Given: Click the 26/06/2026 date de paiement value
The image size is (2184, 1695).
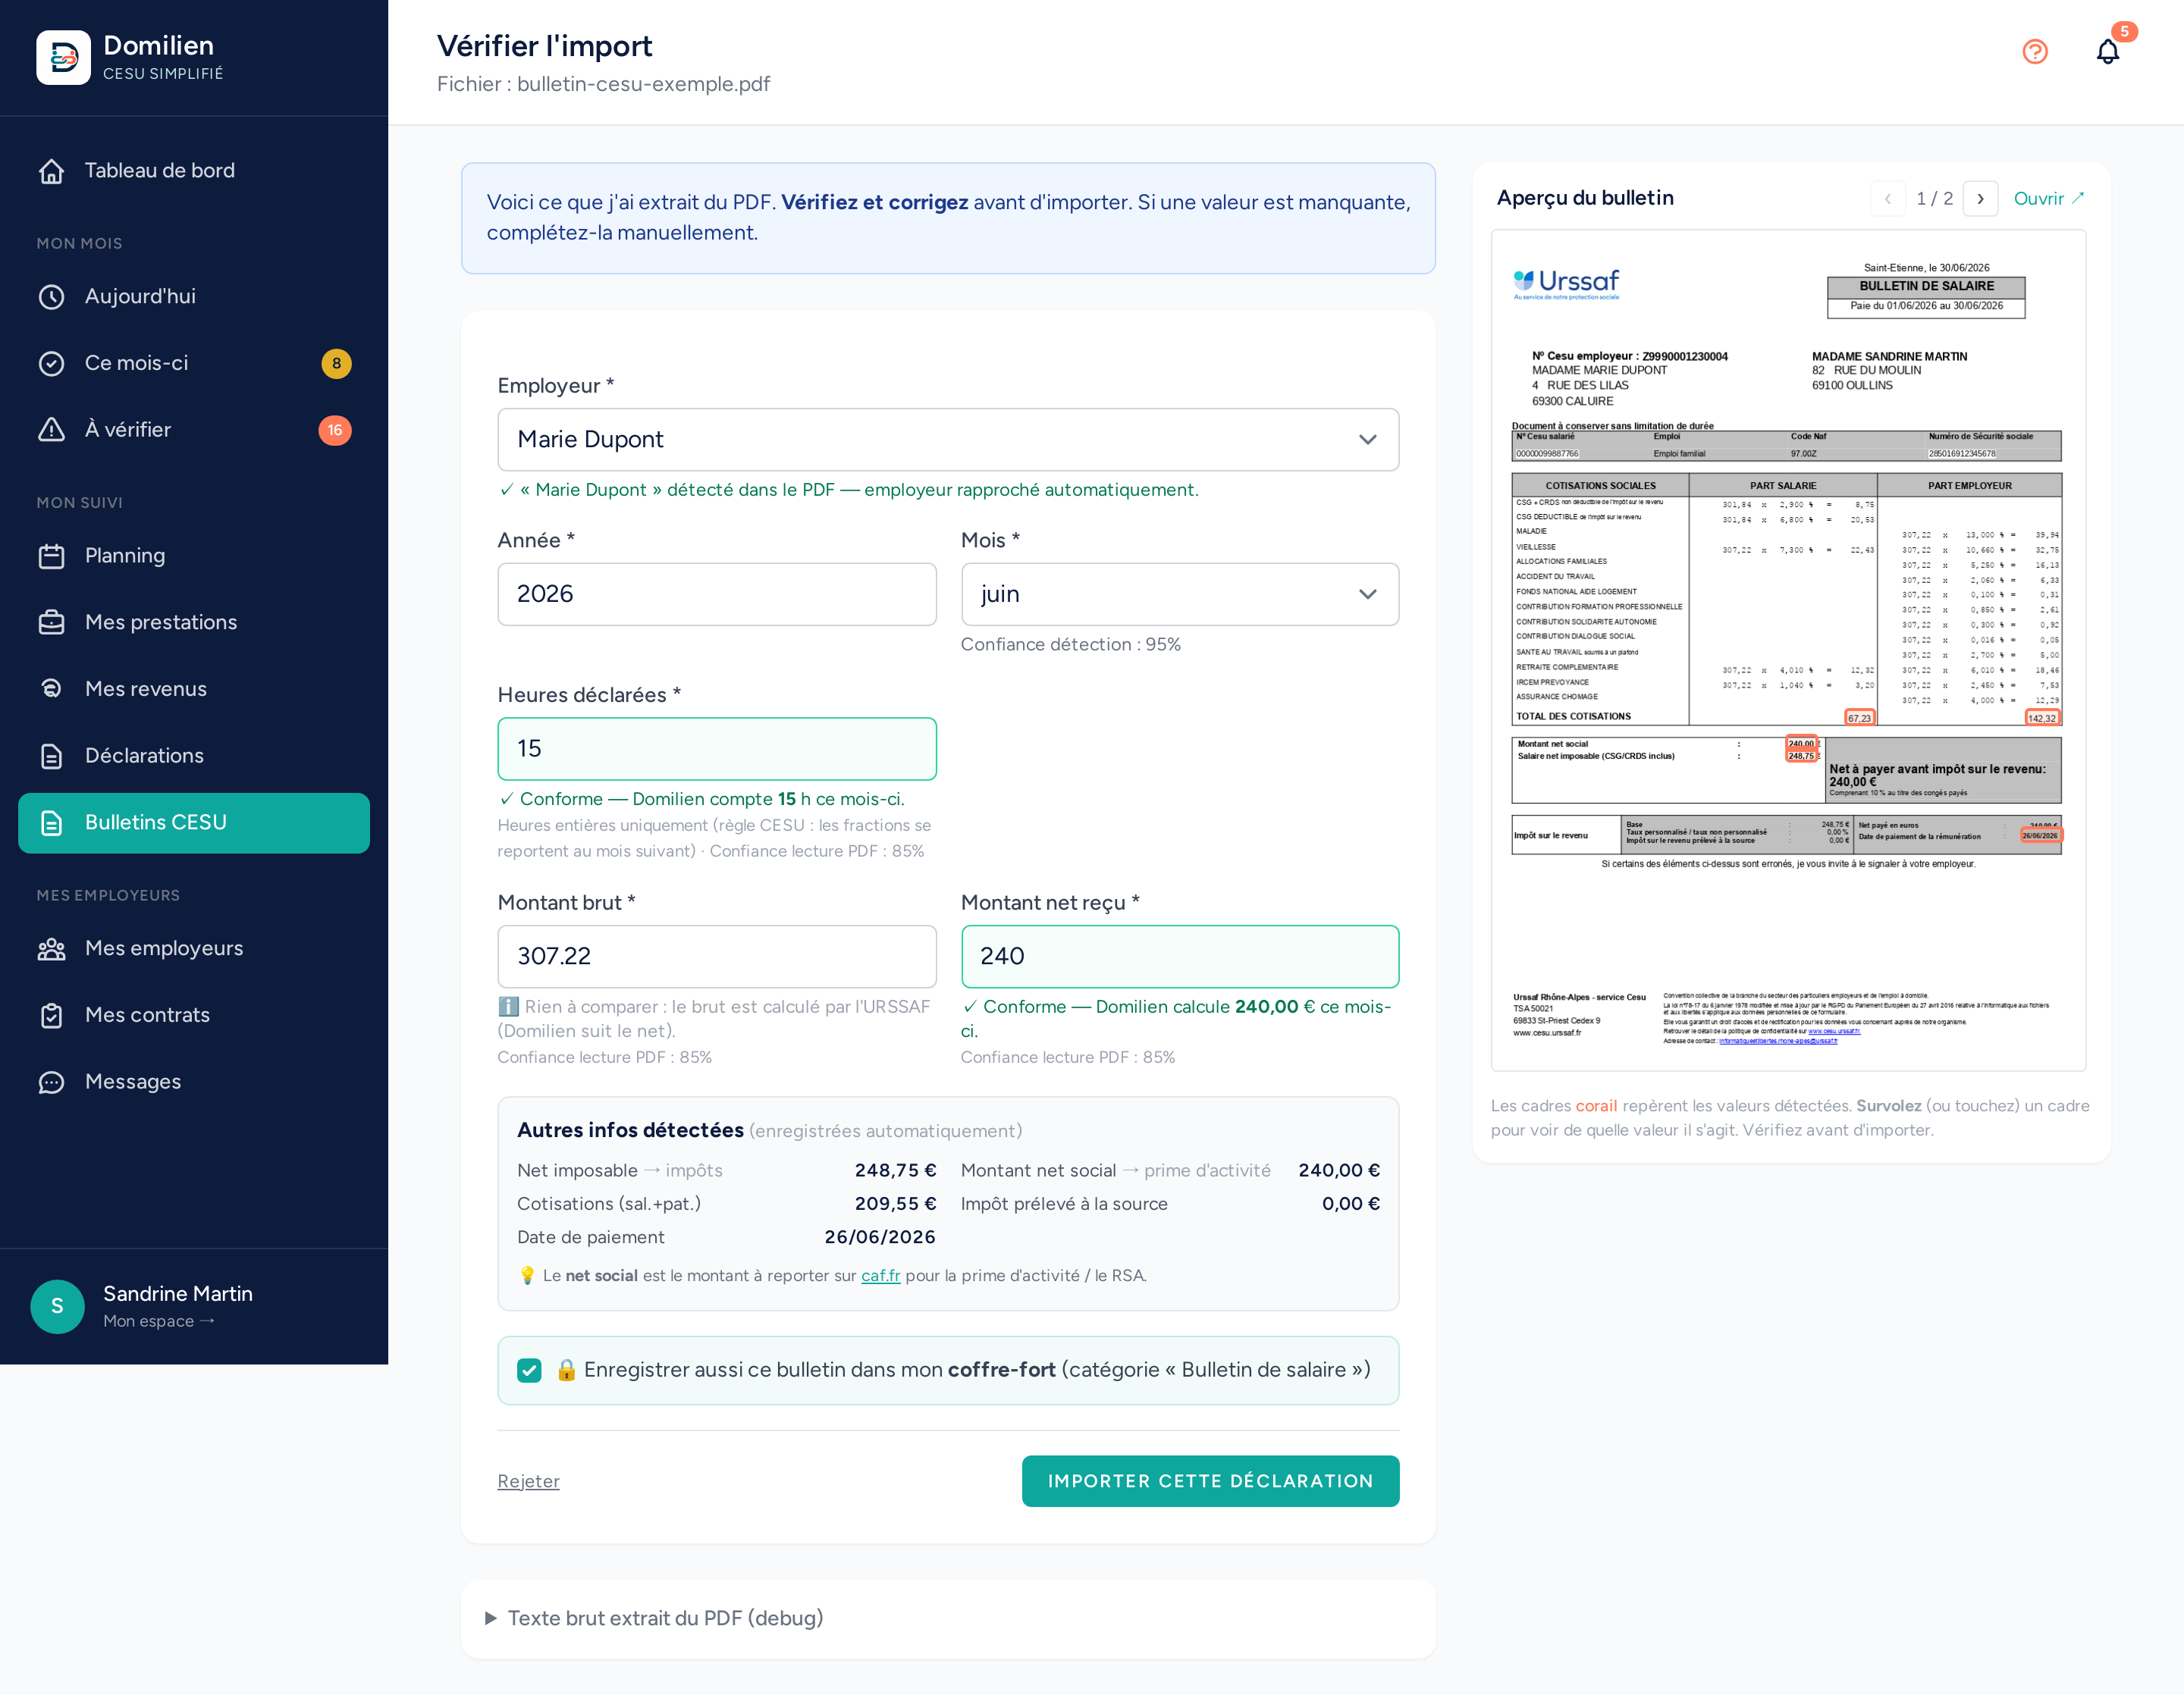Looking at the screenshot, I should click(880, 1237).
